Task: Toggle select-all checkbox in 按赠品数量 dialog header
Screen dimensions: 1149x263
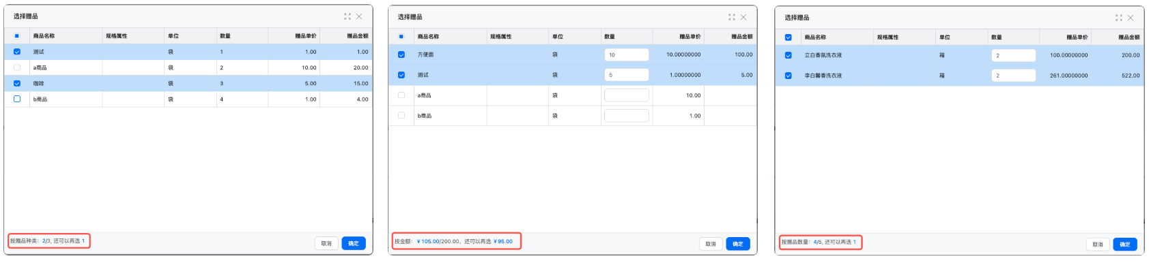Action: [x=789, y=37]
